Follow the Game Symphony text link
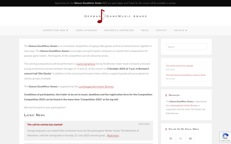The image size is (231, 144). [x=86, y=64]
